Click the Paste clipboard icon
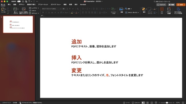186x104 pixels. click(x=3, y=9)
